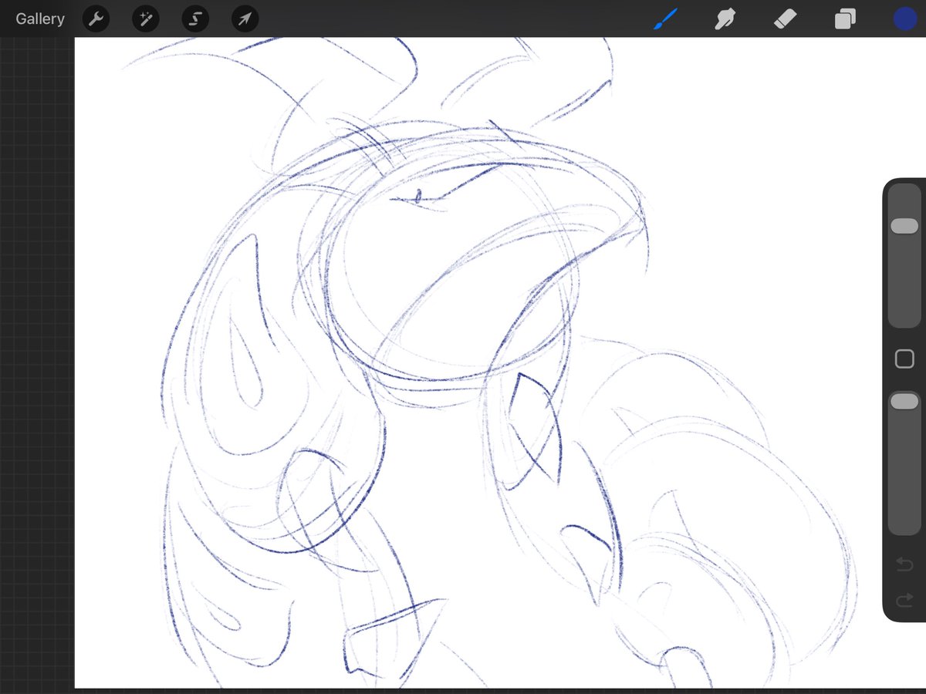Select the Eraser tool

coord(785,19)
